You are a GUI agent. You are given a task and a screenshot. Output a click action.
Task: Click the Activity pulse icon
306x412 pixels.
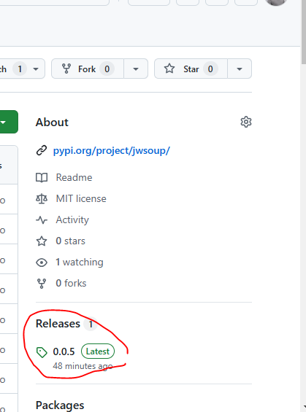42,220
